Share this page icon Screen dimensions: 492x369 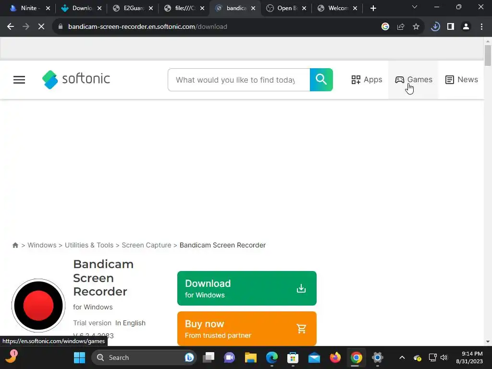(x=401, y=27)
